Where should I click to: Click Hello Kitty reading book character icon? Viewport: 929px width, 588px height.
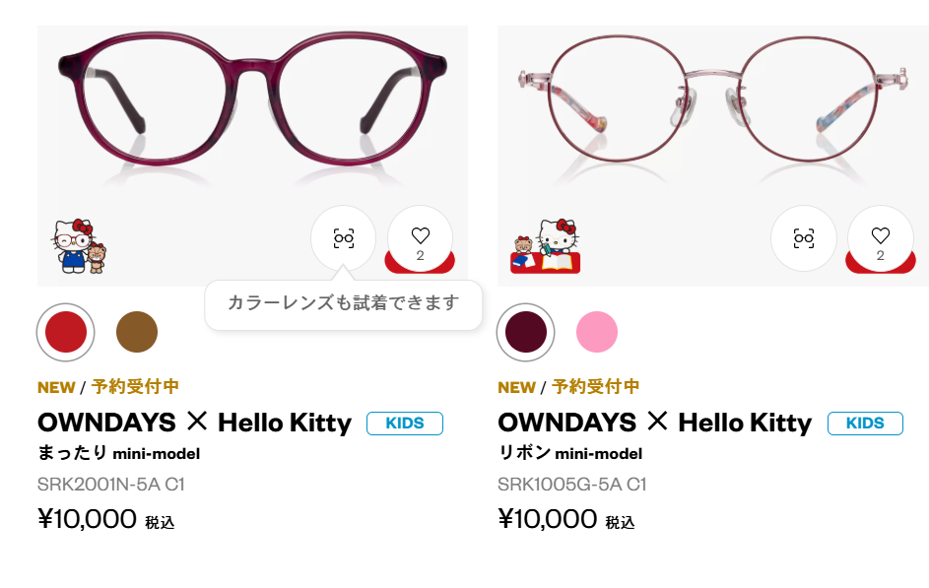tap(545, 246)
